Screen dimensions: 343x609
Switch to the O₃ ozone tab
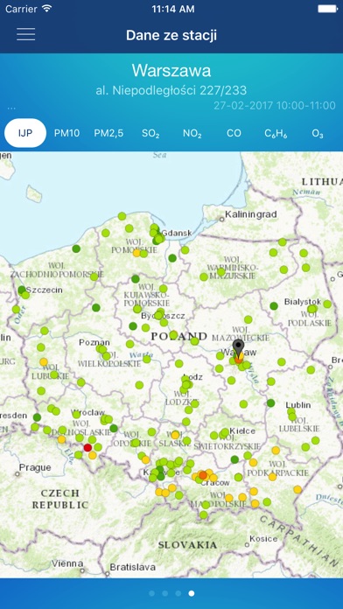pos(318,133)
